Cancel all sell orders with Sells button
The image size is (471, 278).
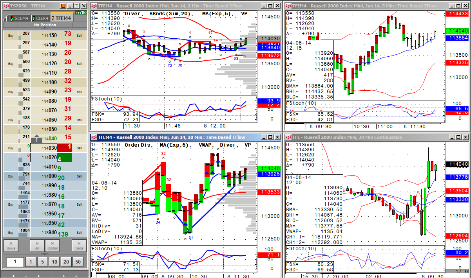point(79,246)
